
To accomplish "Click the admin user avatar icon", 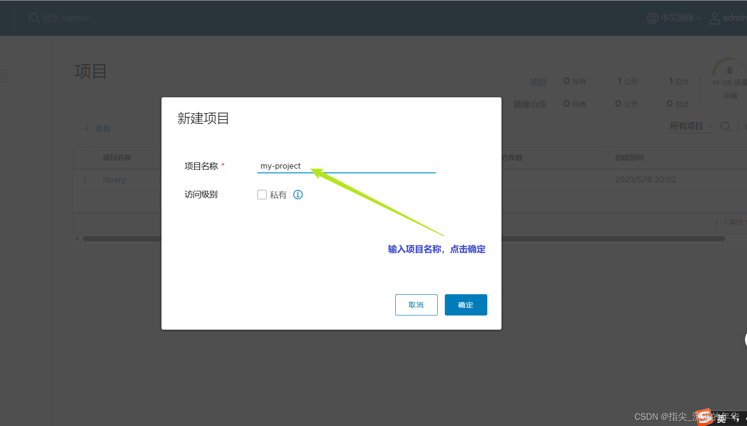I will coord(715,18).
